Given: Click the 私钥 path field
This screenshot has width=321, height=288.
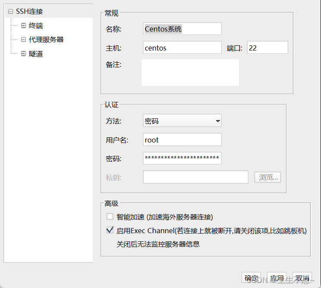Looking at the screenshot, I should click(x=196, y=177).
